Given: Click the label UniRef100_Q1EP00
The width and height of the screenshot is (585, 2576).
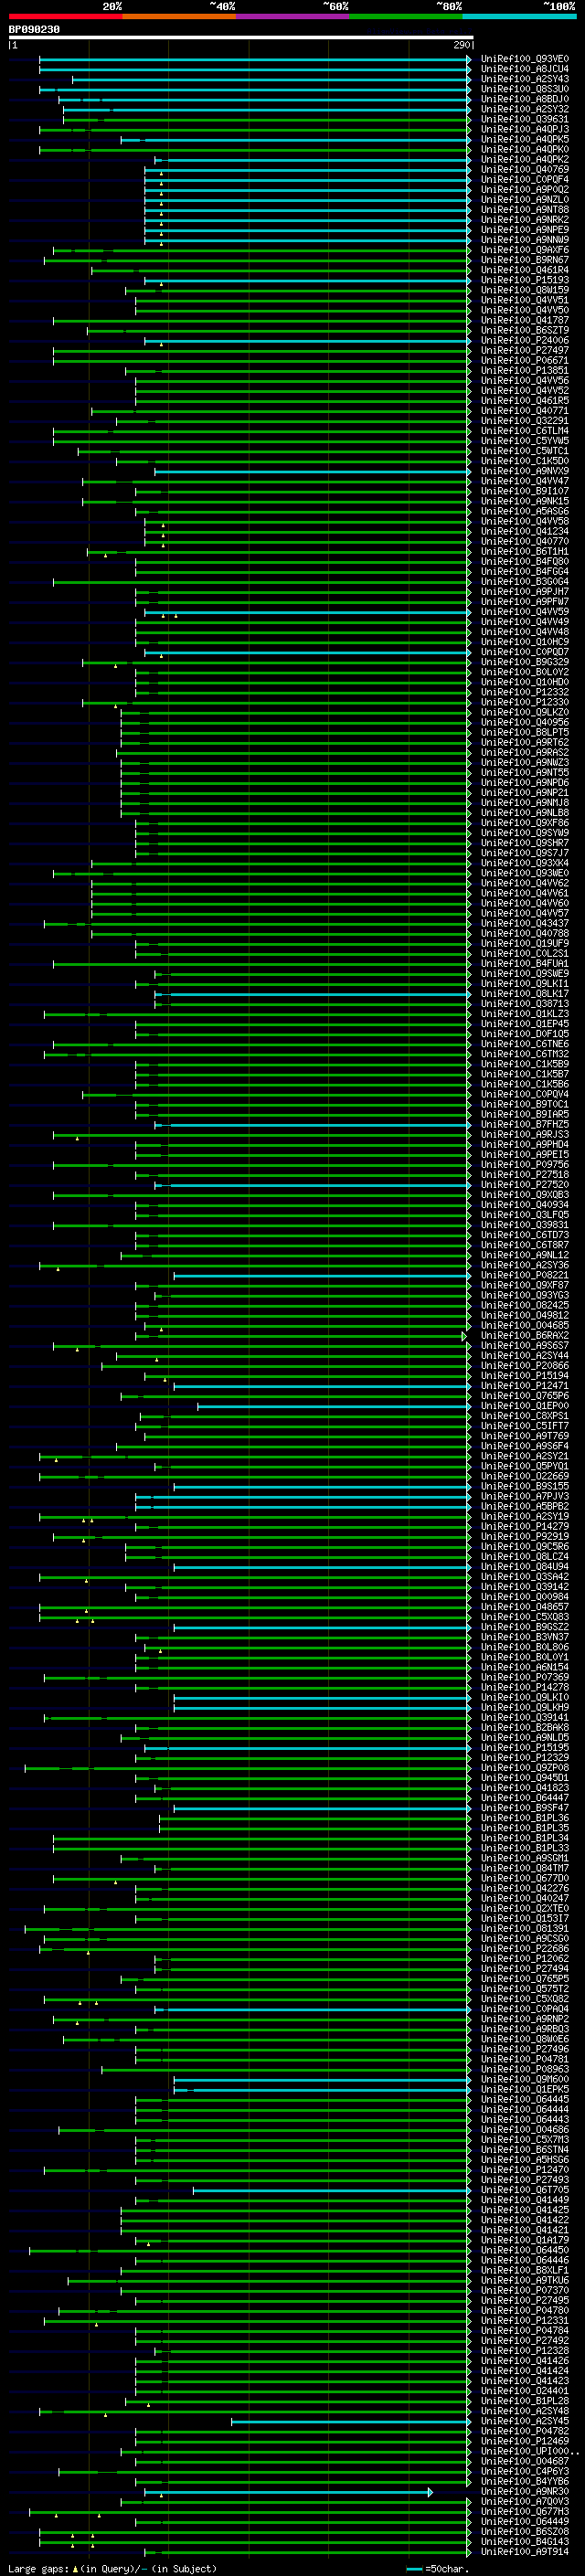Looking at the screenshot, I should (524, 1406).
